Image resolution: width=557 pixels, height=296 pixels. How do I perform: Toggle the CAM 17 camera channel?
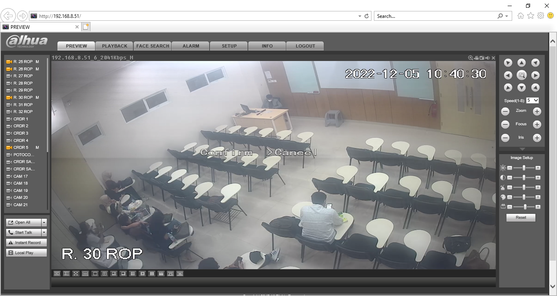20,176
